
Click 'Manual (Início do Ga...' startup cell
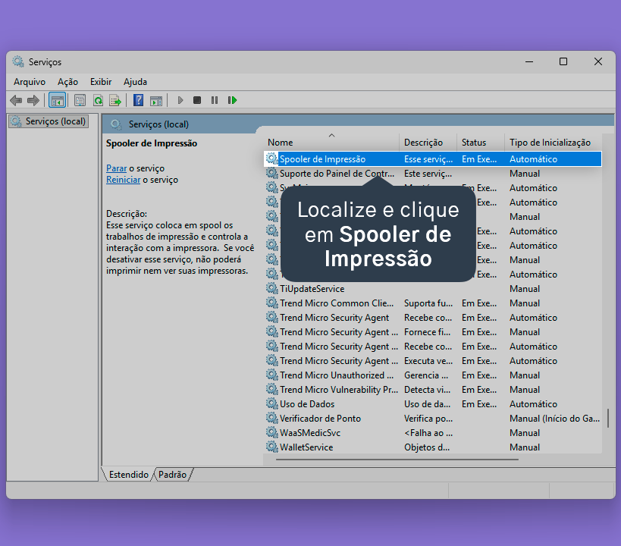click(554, 419)
